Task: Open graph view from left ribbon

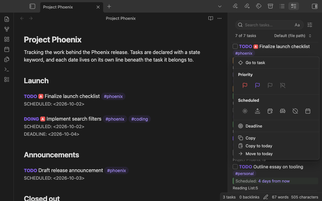Action: pyautogui.click(x=7, y=29)
